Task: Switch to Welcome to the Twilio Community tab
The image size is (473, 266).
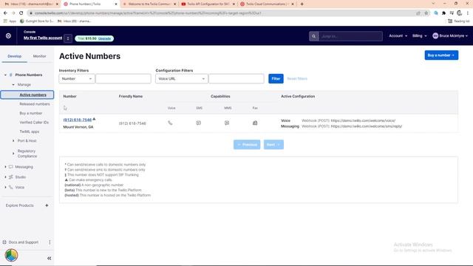Action: [x=149, y=4]
